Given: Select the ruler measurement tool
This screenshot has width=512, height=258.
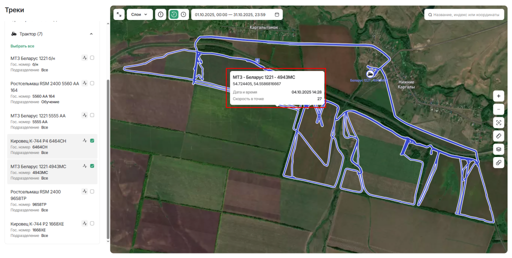Looking at the screenshot, I should pyautogui.click(x=498, y=136).
